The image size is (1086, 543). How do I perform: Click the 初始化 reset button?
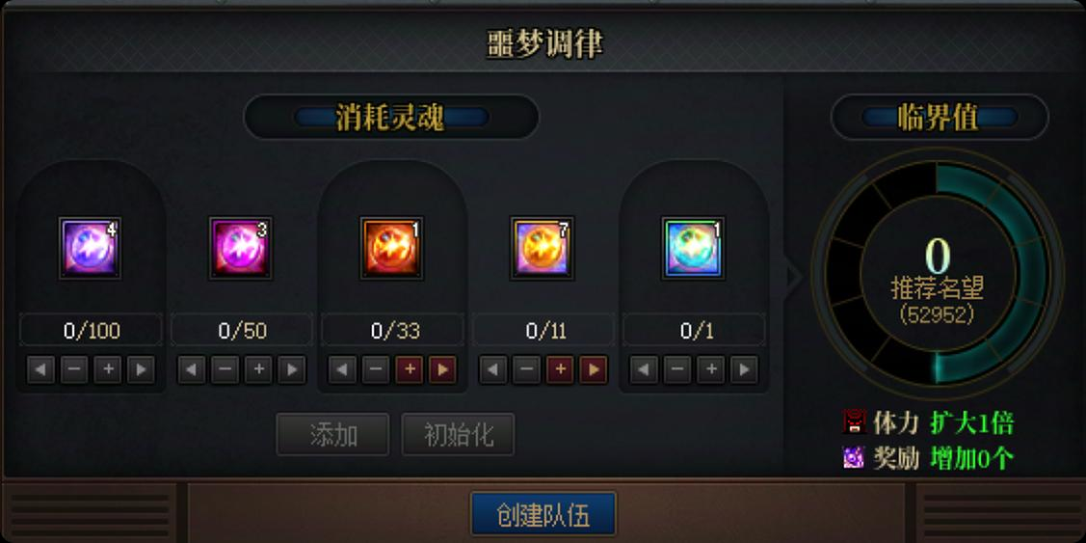458,435
